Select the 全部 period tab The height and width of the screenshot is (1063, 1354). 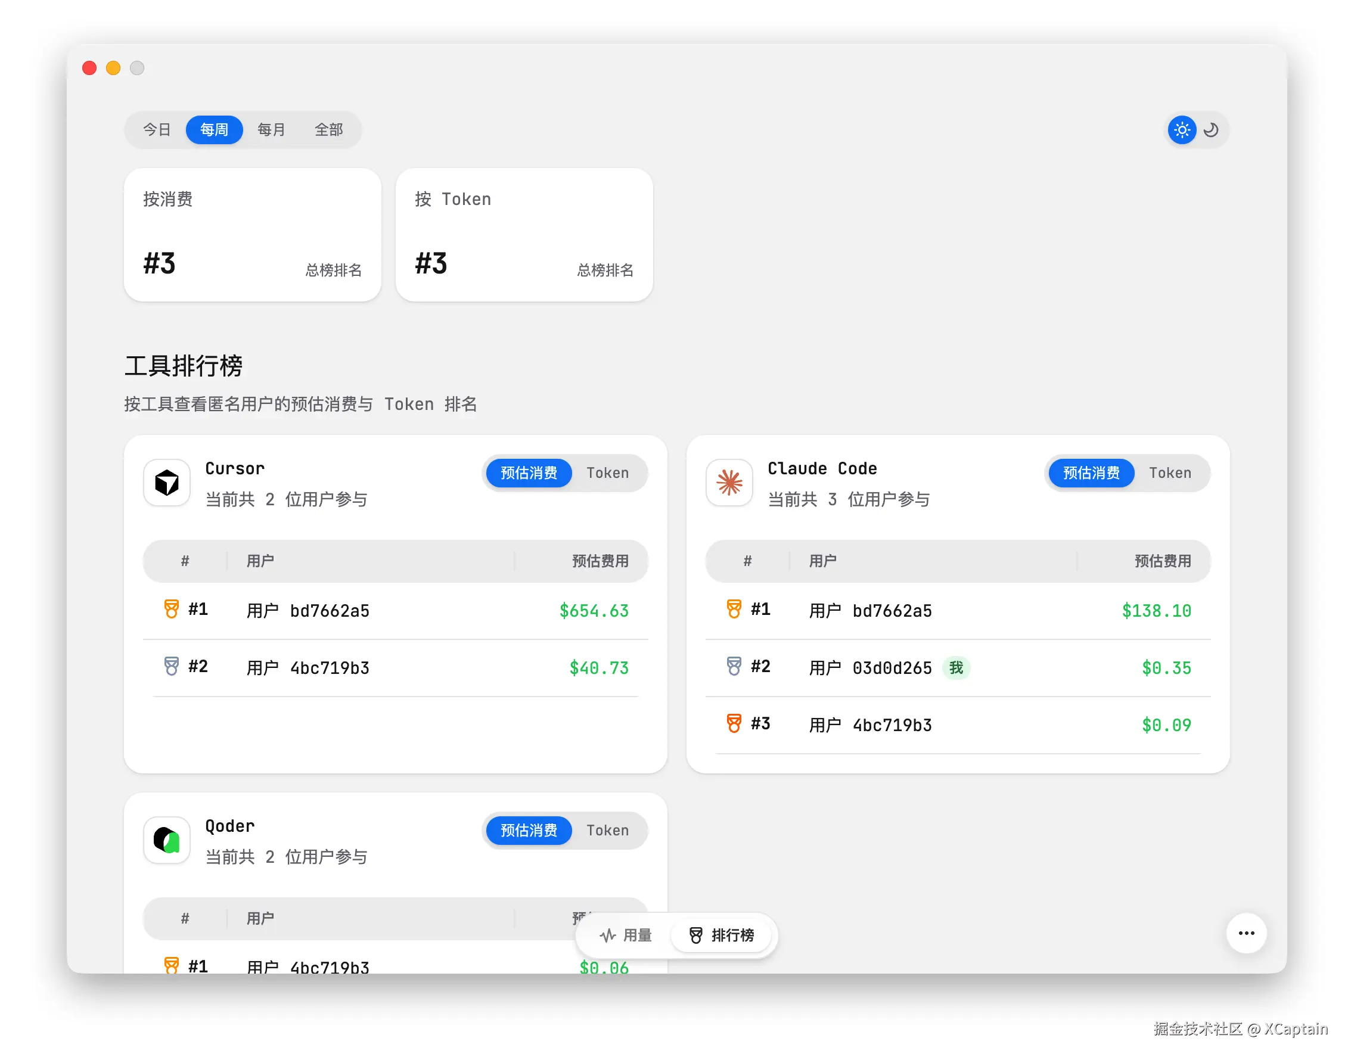pyautogui.click(x=329, y=129)
